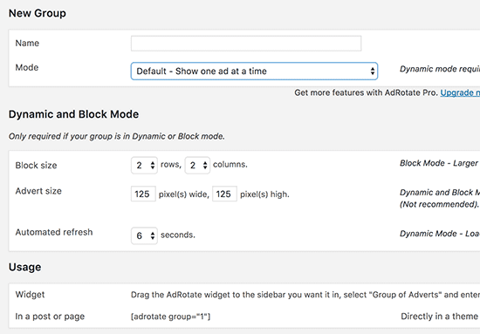The image size is (480, 334).
Task: Click the Block size label
Action: tap(36, 166)
